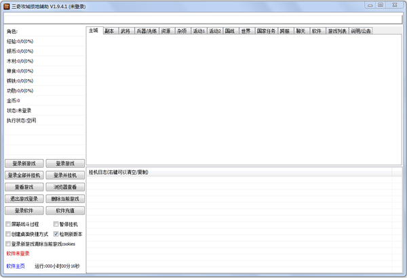This screenshot has height=278, width=407.
Task: Close the 三奇攻城掠地辅助 window
Action: click(395, 5)
